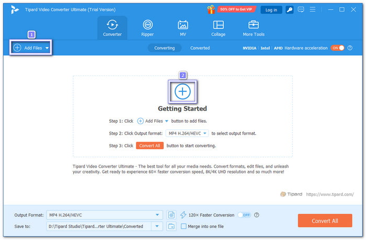This screenshot has height=240, width=366.
Task: Click the Log in button
Action: click(271, 9)
